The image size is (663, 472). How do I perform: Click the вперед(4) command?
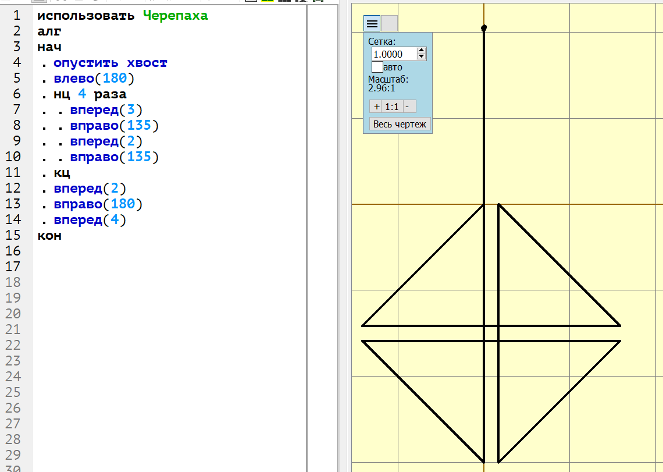tap(90, 219)
